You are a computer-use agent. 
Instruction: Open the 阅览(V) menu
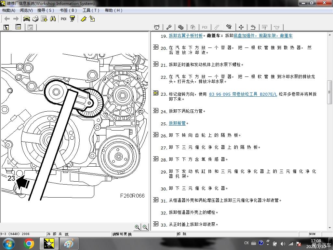pos(26,10)
